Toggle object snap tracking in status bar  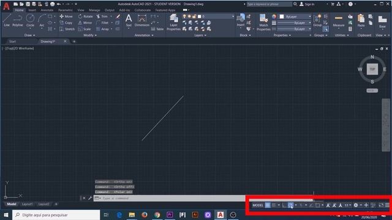tap(311, 205)
